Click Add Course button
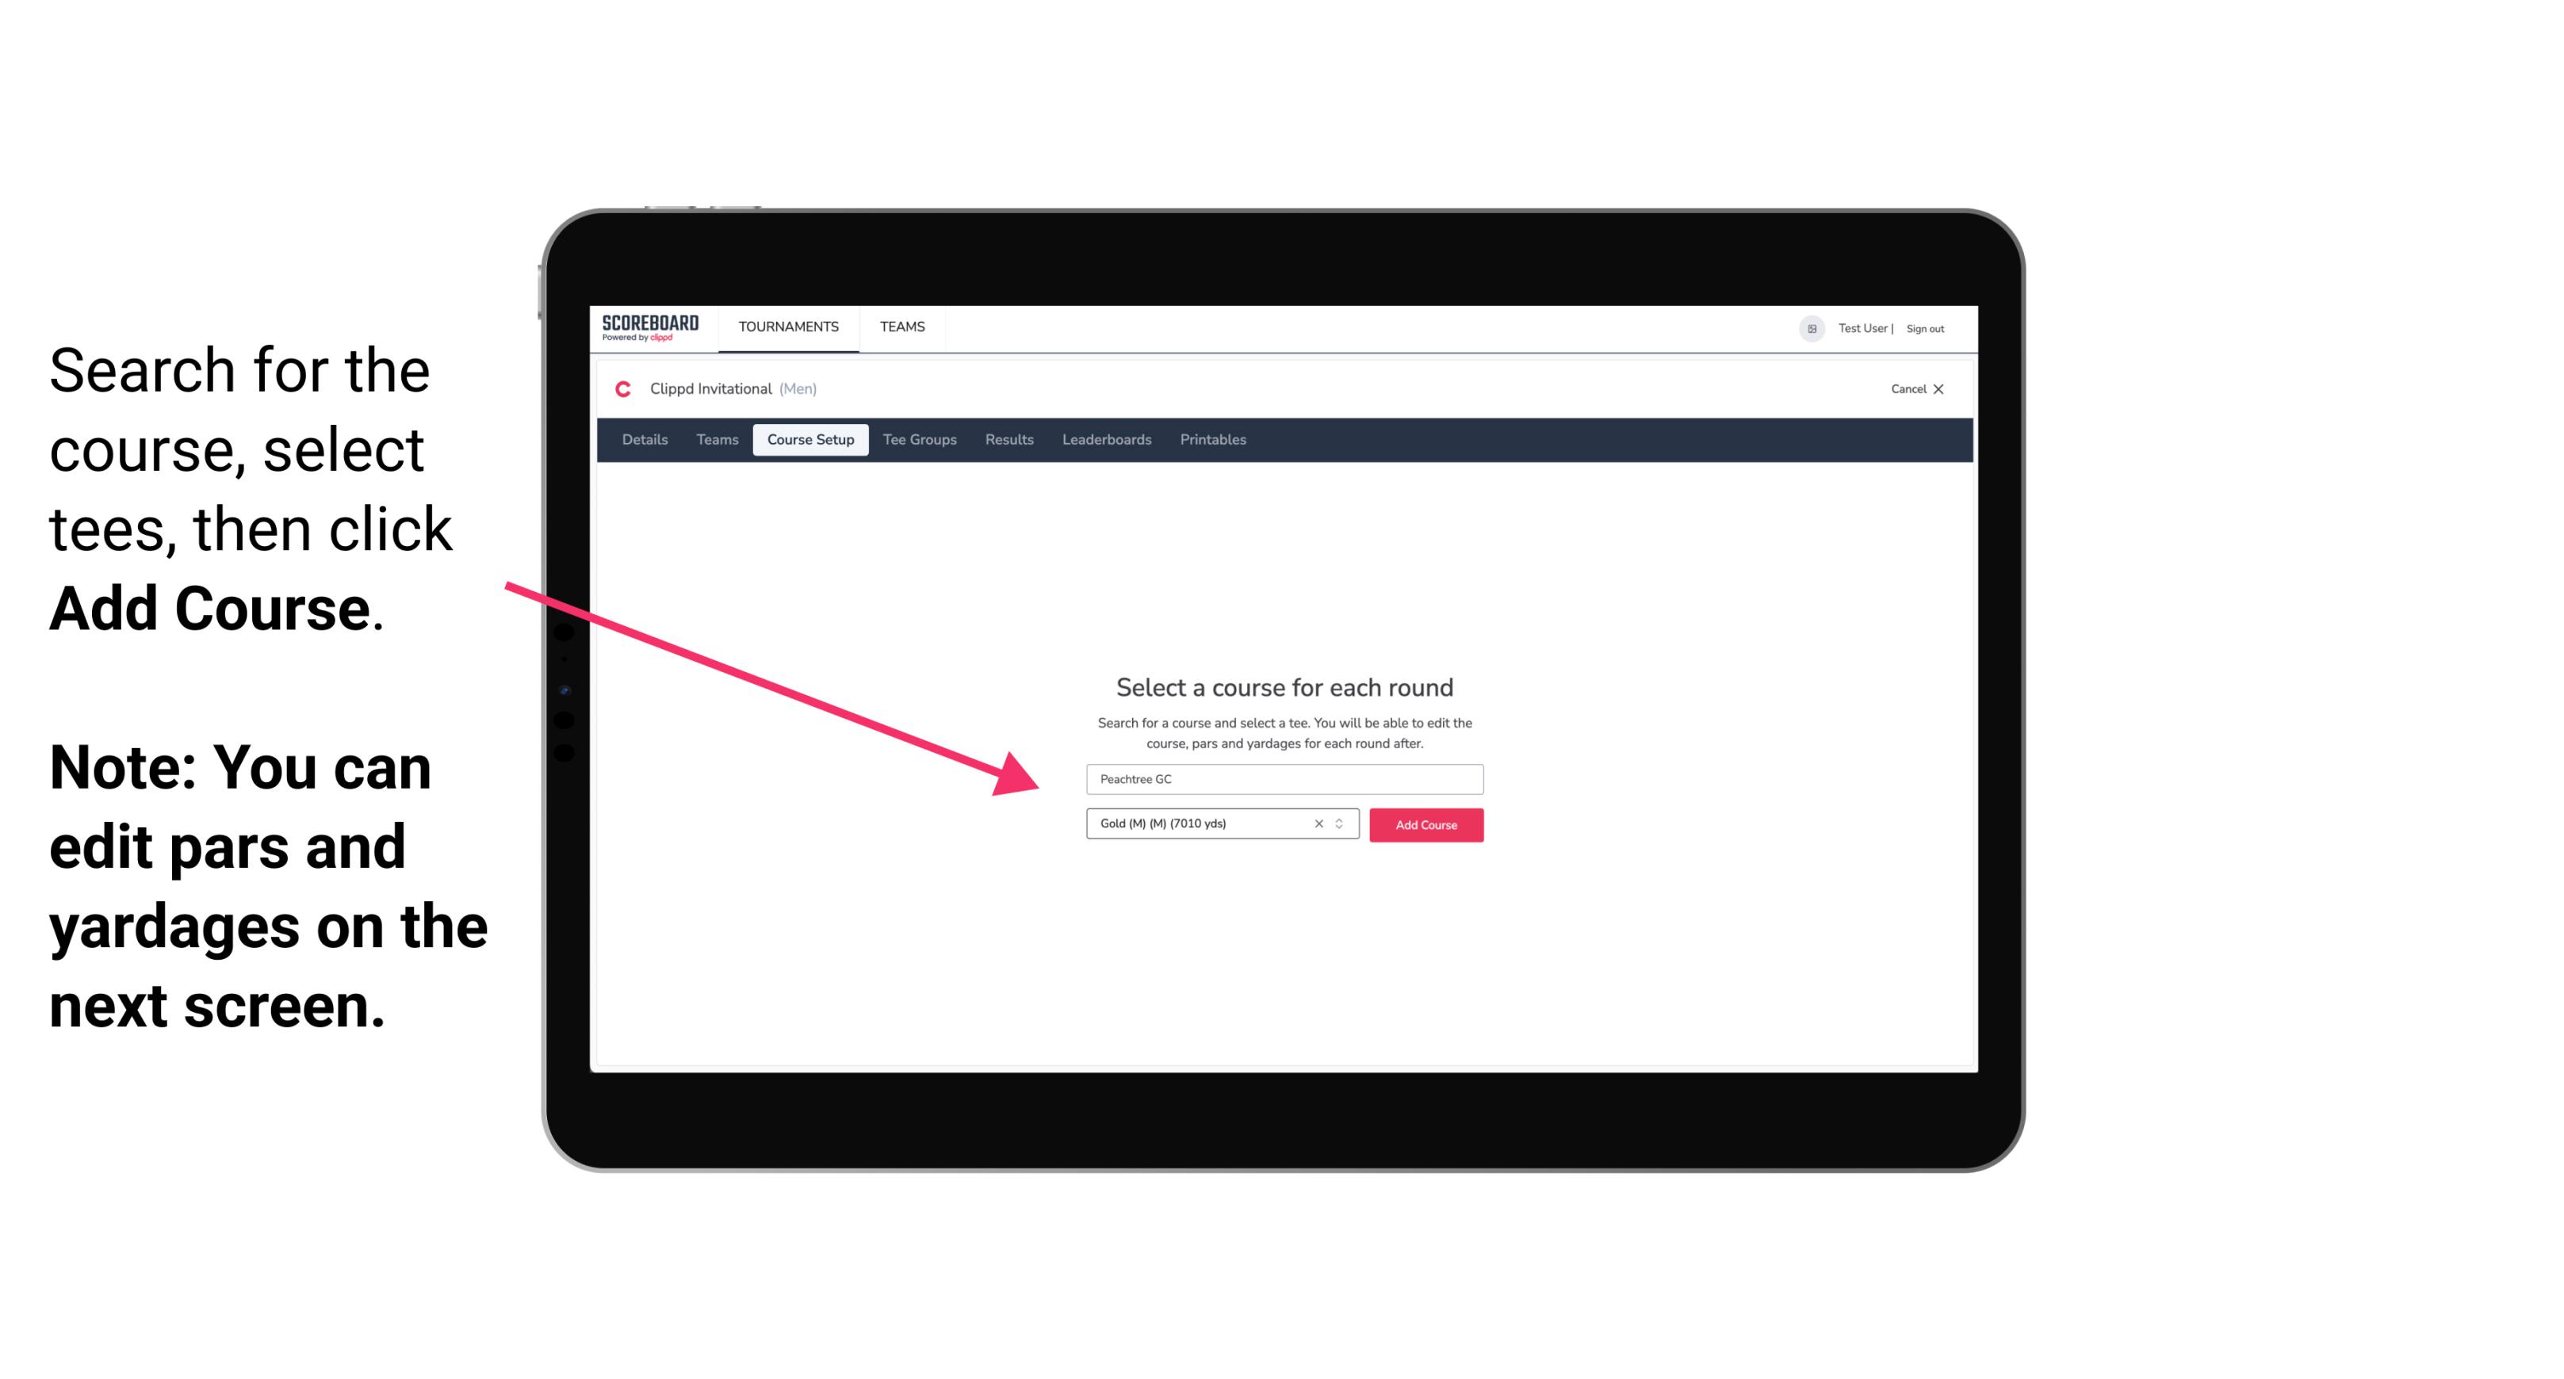 pyautogui.click(x=1425, y=823)
